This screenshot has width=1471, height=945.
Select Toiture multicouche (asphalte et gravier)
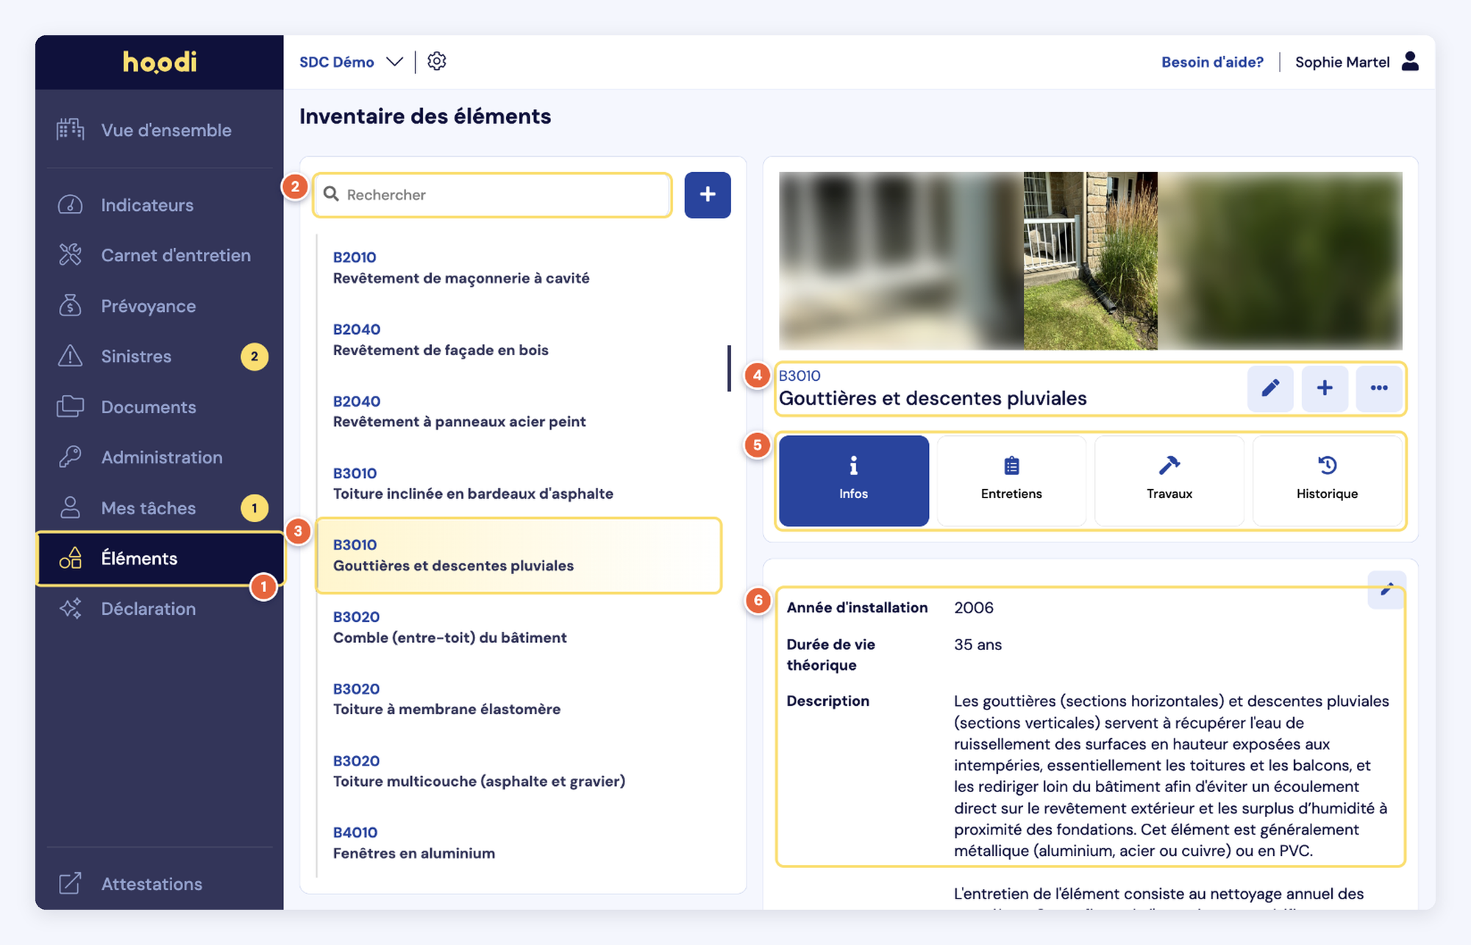519,771
